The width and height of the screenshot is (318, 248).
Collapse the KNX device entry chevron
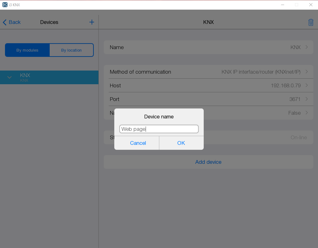(9, 77)
